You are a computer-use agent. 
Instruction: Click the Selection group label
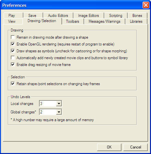click(x=18, y=77)
